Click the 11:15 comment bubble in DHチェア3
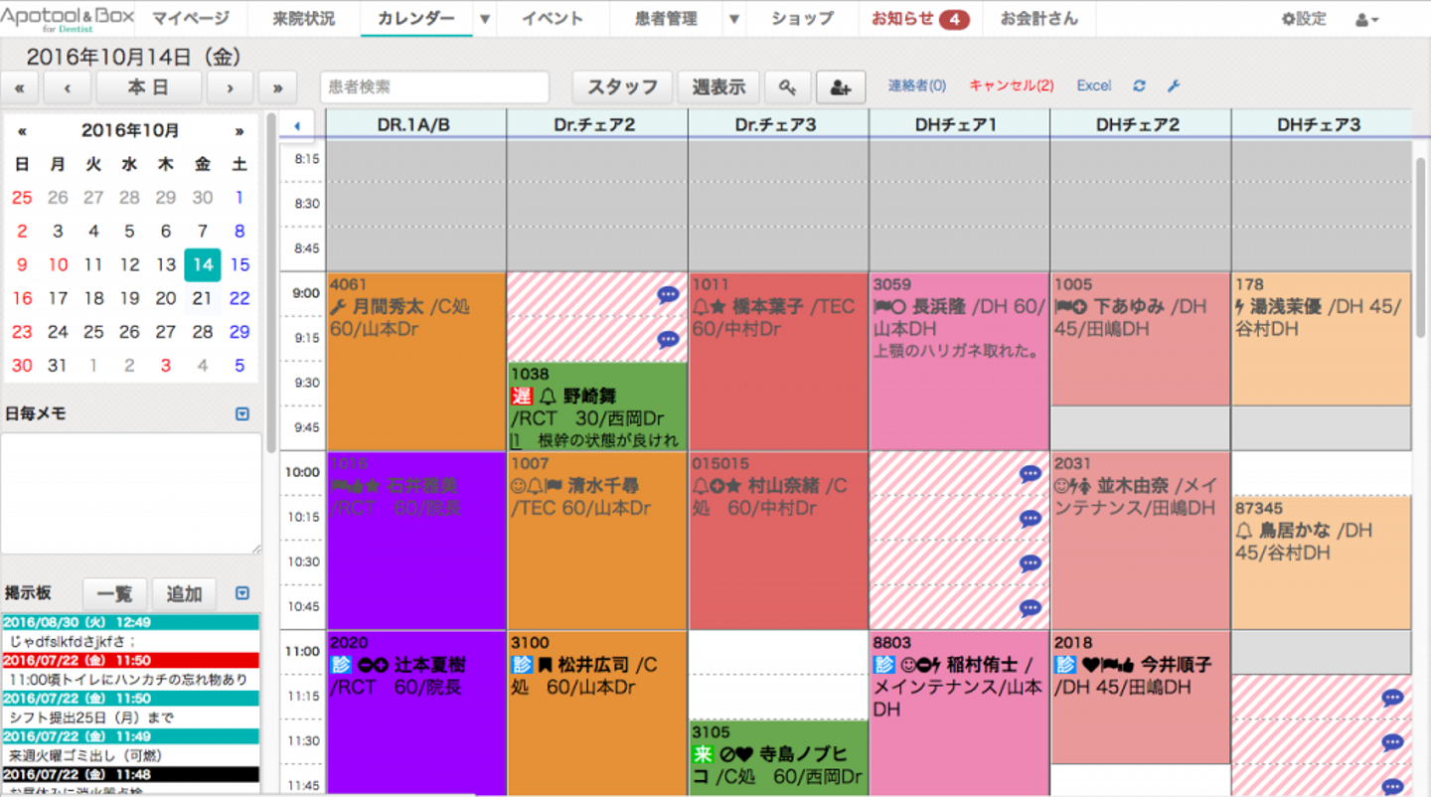 [1393, 698]
